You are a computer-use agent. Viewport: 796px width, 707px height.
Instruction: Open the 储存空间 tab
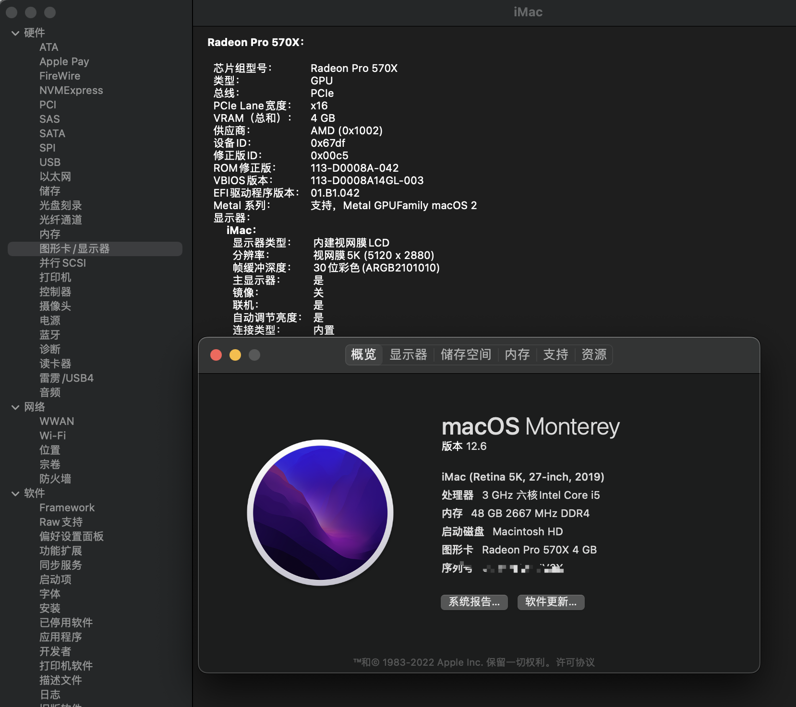click(466, 354)
